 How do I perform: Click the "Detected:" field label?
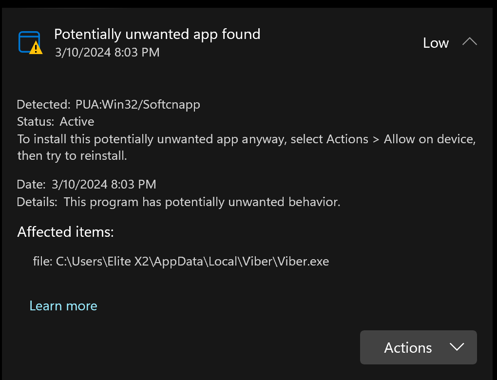[44, 104]
